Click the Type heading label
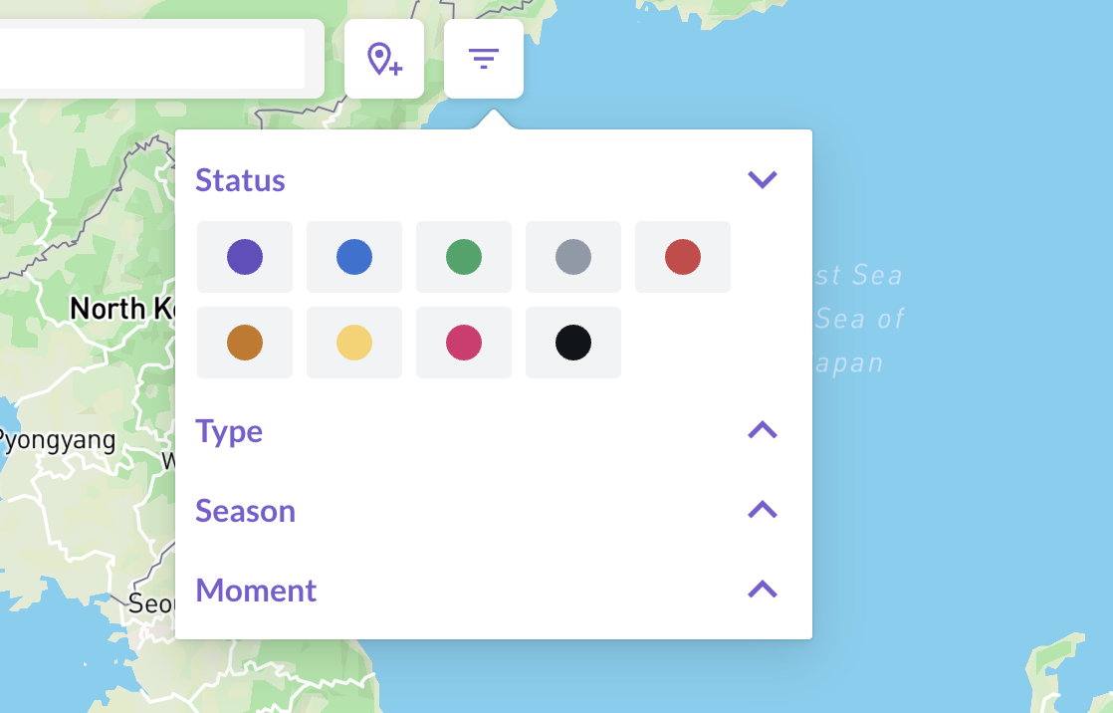This screenshot has height=713, width=1113. click(229, 430)
